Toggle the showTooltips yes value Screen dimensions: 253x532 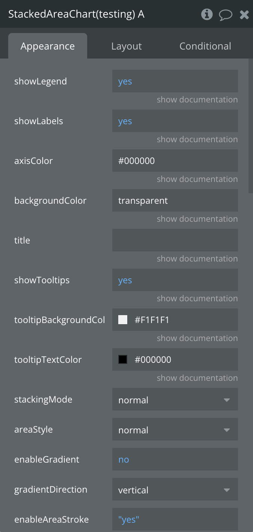(x=125, y=280)
